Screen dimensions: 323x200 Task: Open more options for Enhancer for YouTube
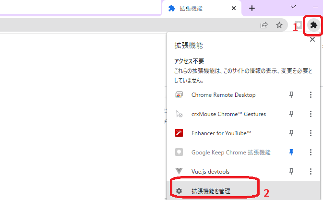click(311, 133)
